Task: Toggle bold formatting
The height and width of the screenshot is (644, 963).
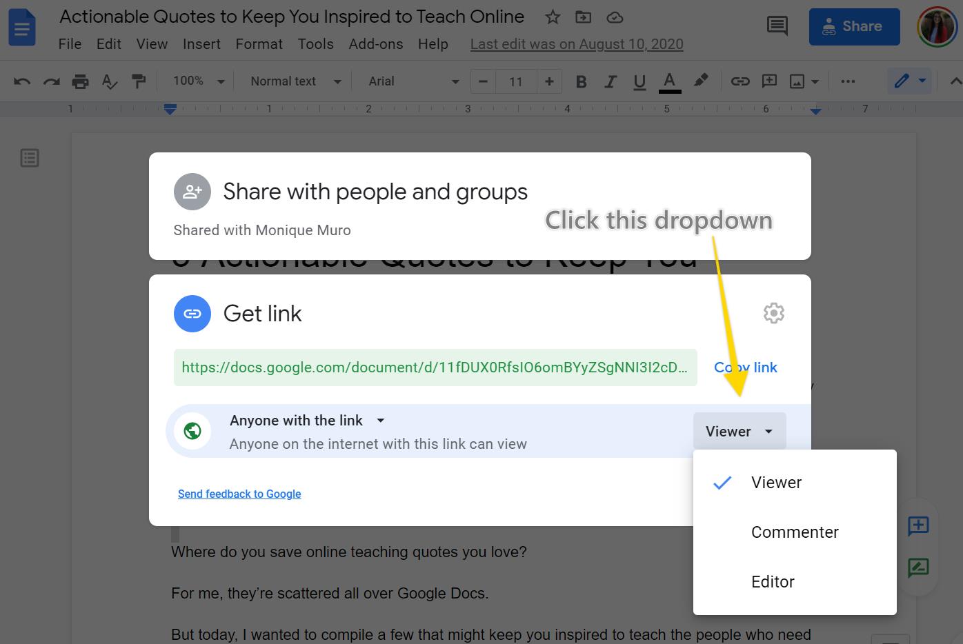Action: 581,81
